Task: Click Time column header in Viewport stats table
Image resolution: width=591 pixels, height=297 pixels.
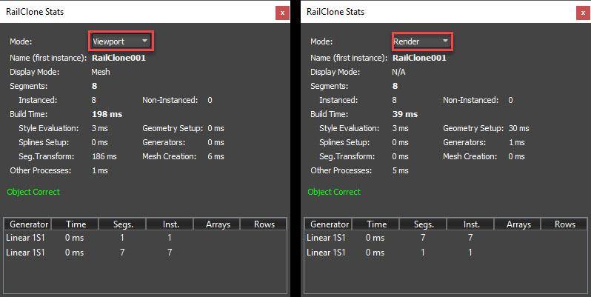Action: click(76, 224)
